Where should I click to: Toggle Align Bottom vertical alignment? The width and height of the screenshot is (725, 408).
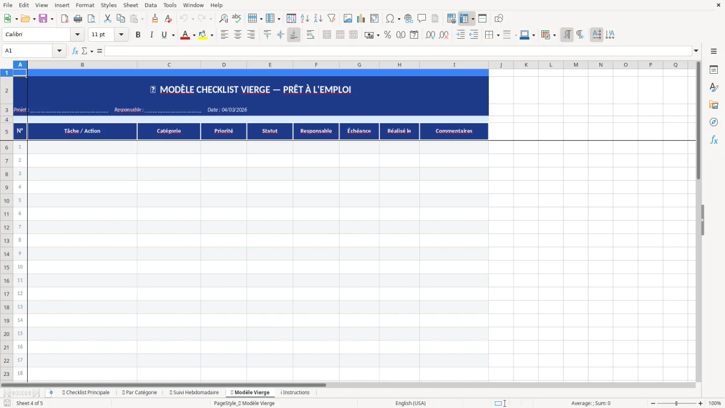point(294,35)
